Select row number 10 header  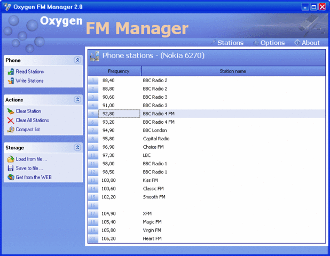[93, 155]
